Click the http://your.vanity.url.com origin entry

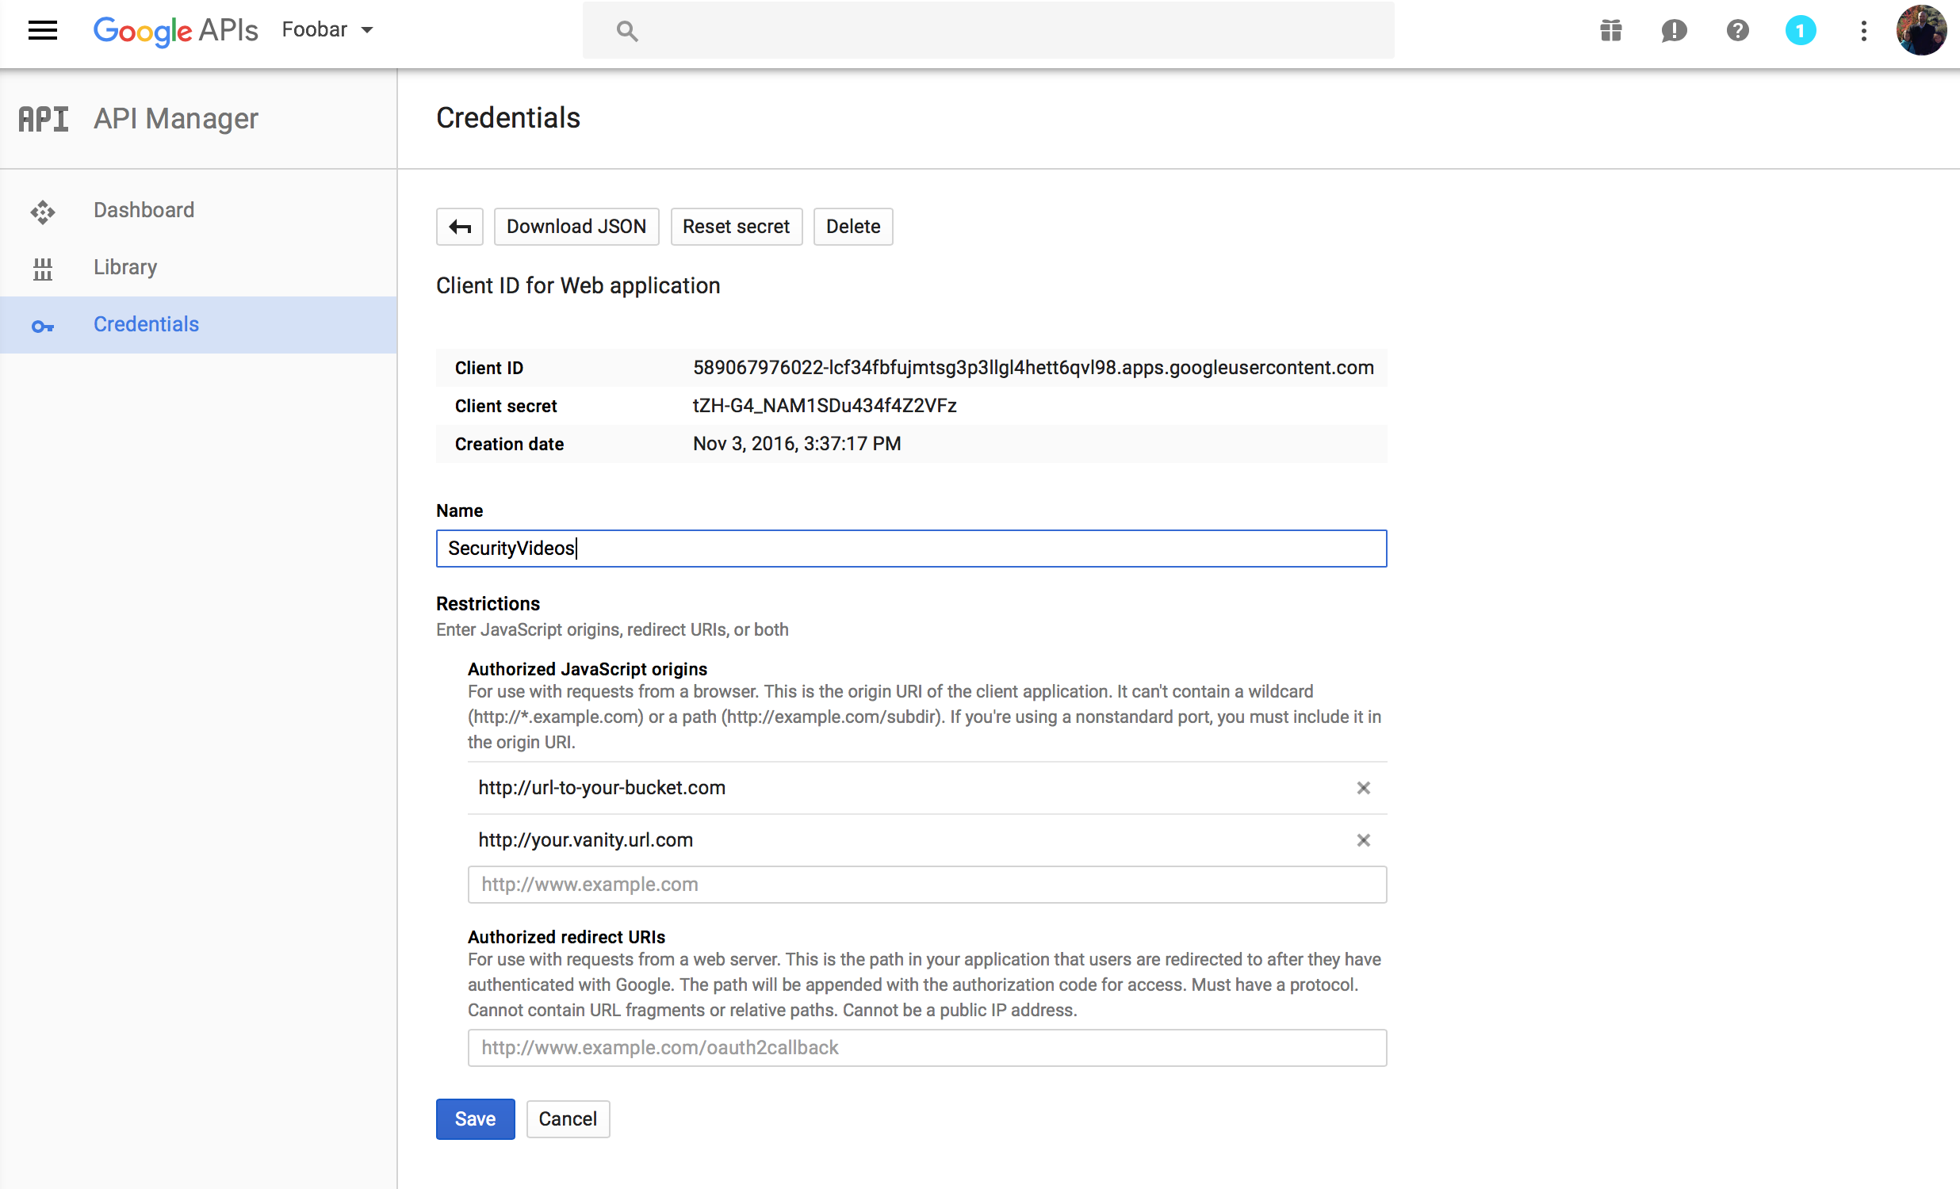pyautogui.click(x=585, y=840)
